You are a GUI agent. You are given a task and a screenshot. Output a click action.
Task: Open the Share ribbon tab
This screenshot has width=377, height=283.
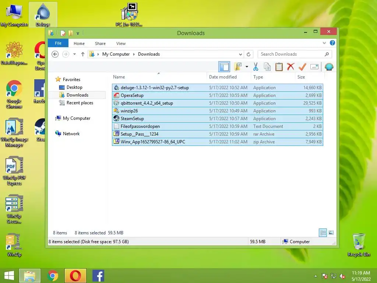[100, 43]
